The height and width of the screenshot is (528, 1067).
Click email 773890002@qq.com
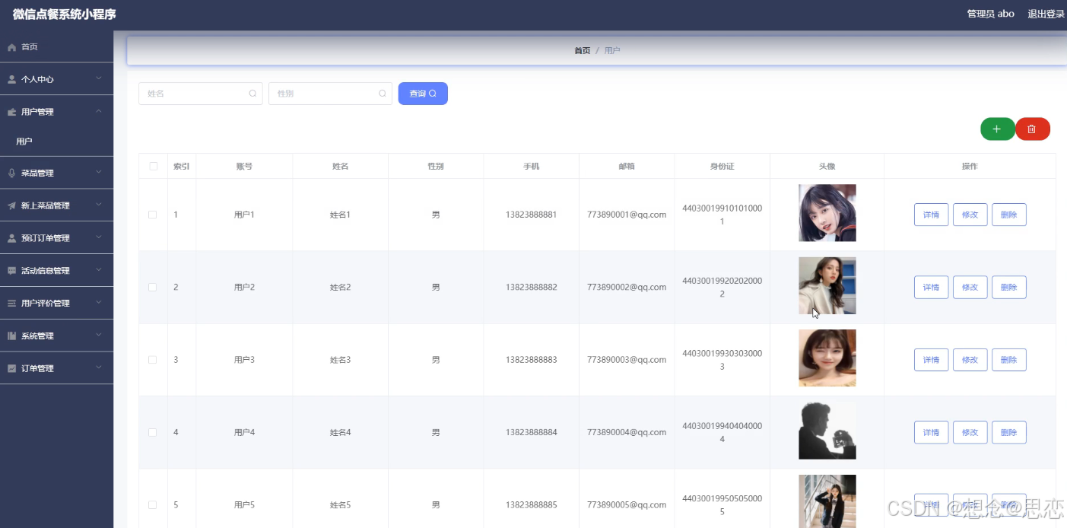[x=627, y=287]
